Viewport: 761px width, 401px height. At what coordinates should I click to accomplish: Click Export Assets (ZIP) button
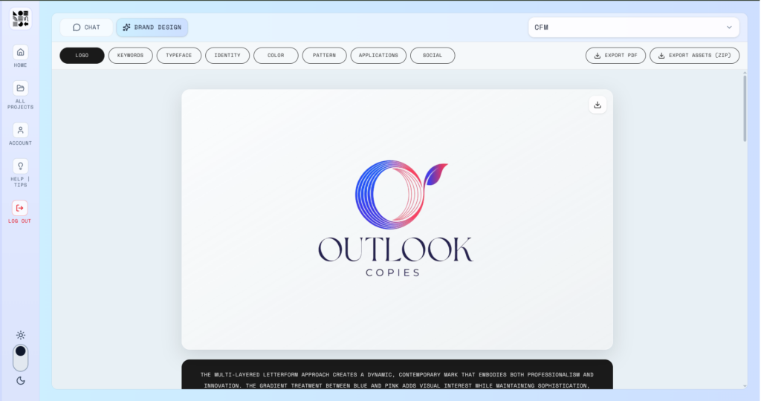coord(695,55)
